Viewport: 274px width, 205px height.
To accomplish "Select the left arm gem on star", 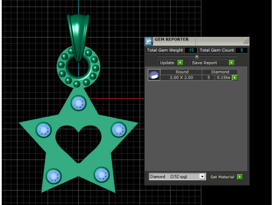I will (43, 130).
